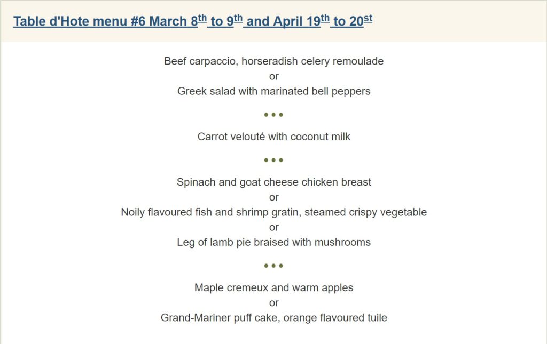The width and height of the screenshot is (547, 344).
Task: Choose Leg of lamb pie braised with mushrooms
Action: tap(273, 242)
